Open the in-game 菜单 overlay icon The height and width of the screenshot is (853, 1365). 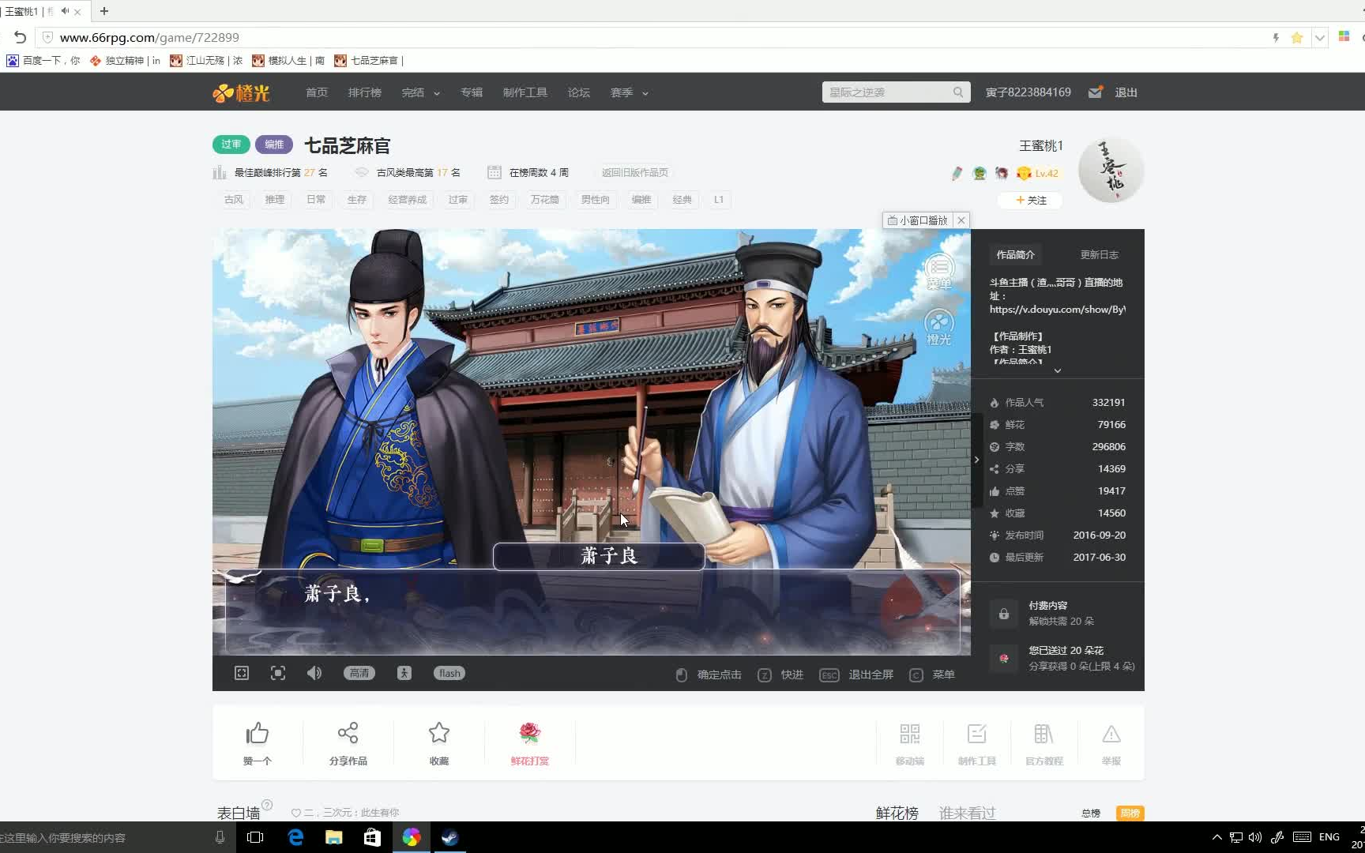point(939,272)
